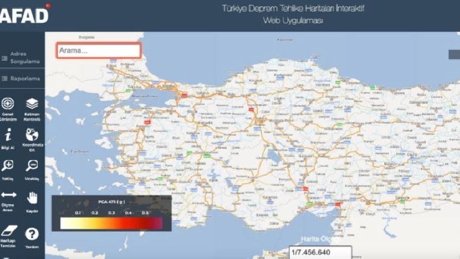Click the red road marker near Adana

[x=306, y=189]
